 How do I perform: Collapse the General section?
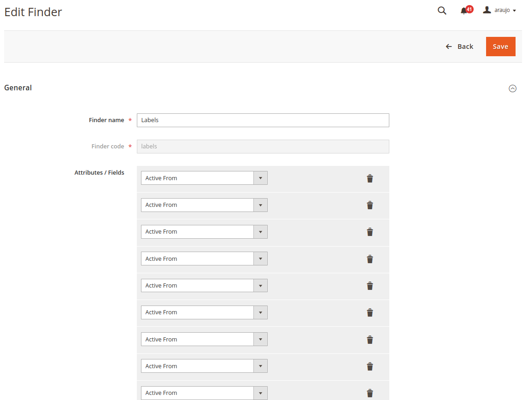click(512, 88)
